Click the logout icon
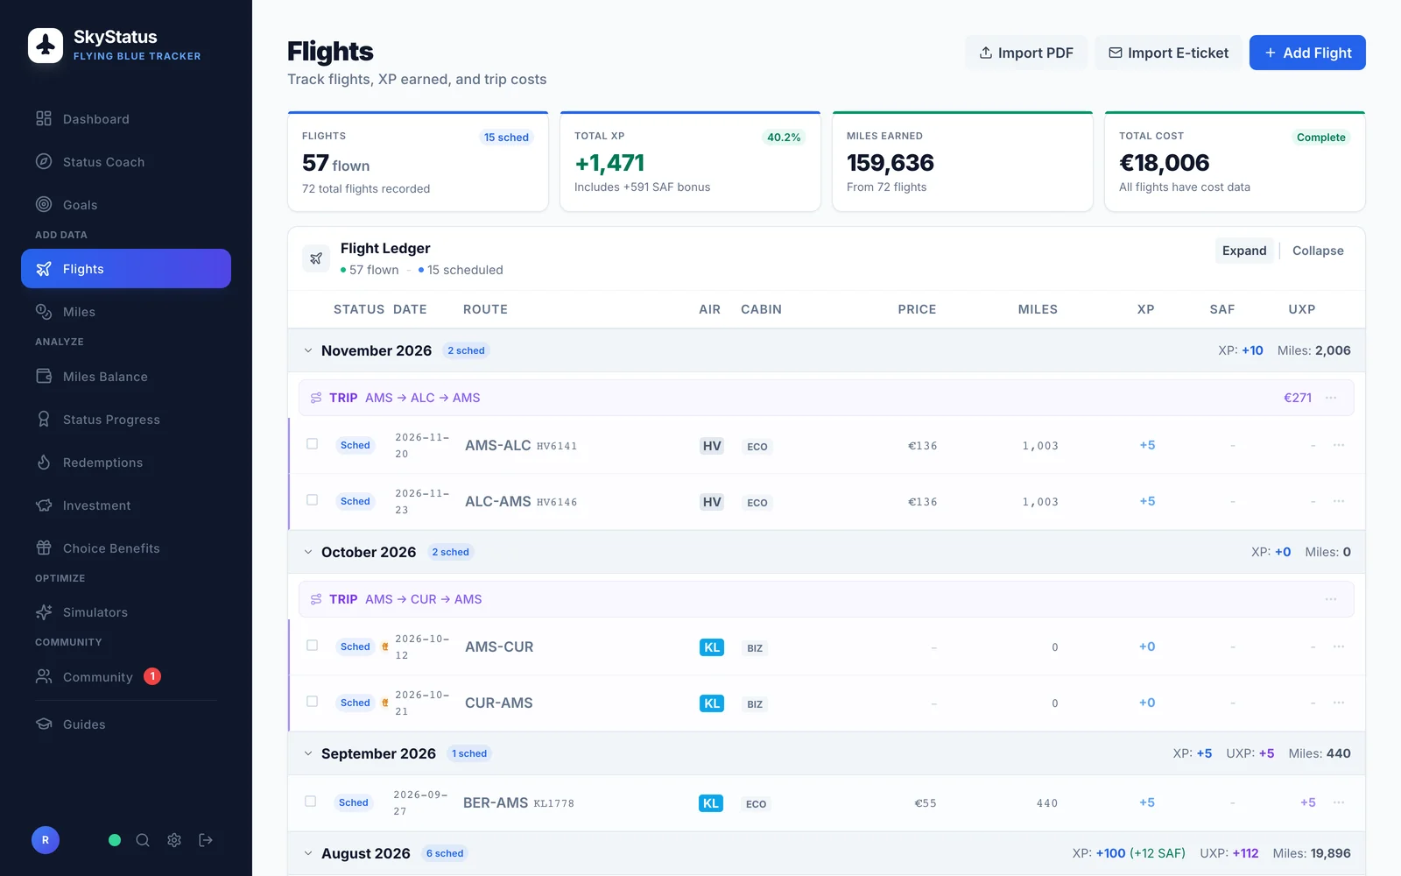The height and width of the screenshot is (876, 1401). click(206, 840)
